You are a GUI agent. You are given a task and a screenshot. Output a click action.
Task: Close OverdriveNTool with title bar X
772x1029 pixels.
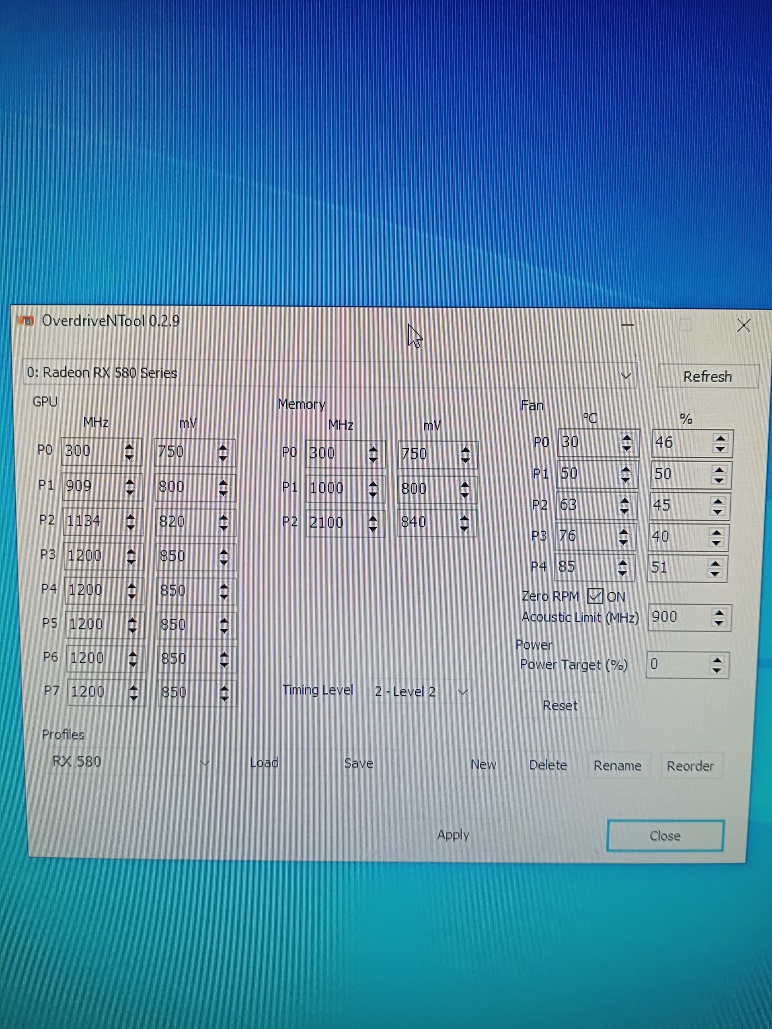pyautogui.click(x=743, y=325)
